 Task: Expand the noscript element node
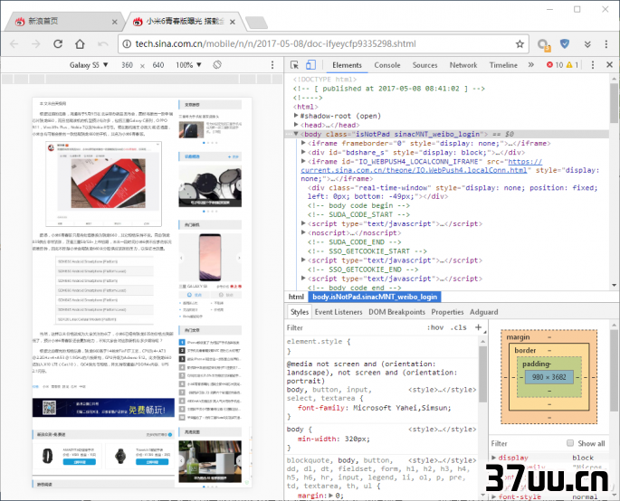(303, 232)
